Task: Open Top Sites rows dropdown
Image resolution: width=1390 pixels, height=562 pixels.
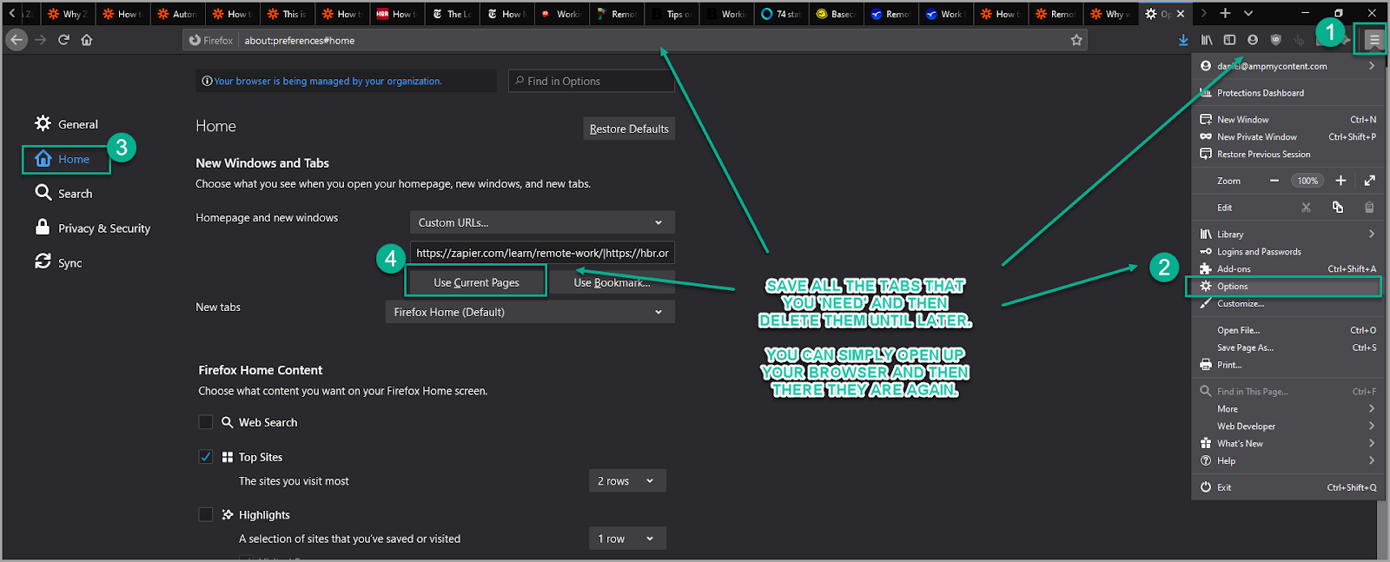Action: (x=627, y=481)
